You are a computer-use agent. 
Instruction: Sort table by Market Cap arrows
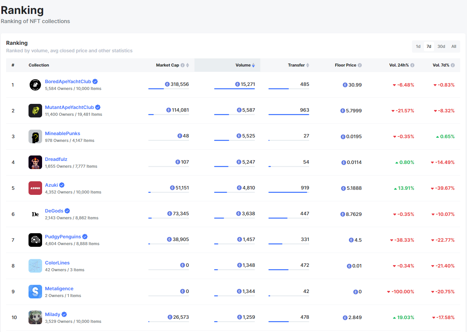coord(187,65)
